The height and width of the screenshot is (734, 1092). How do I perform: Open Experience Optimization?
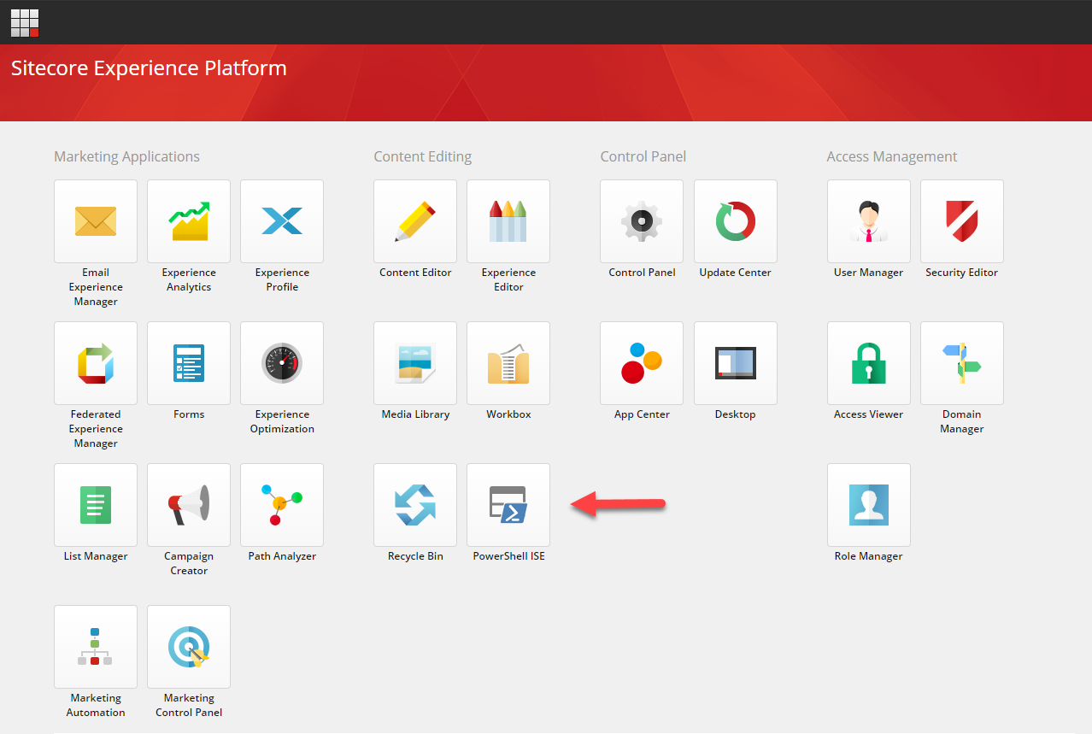(x=282, y=363)
